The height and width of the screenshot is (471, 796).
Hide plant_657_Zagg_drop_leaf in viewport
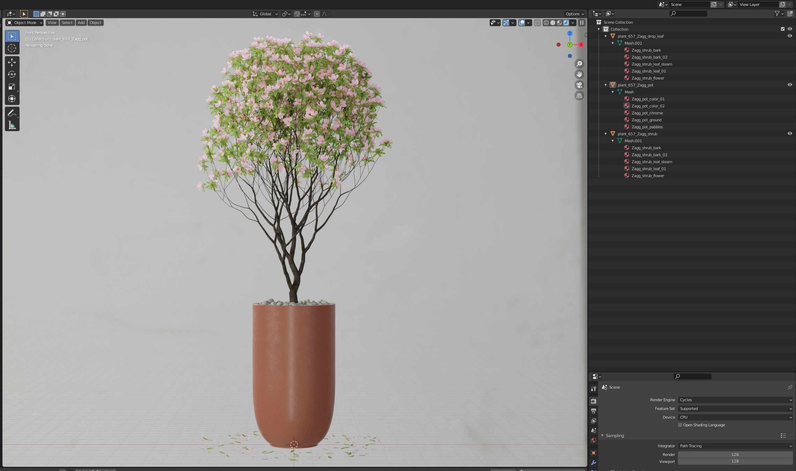coord(790,36)
